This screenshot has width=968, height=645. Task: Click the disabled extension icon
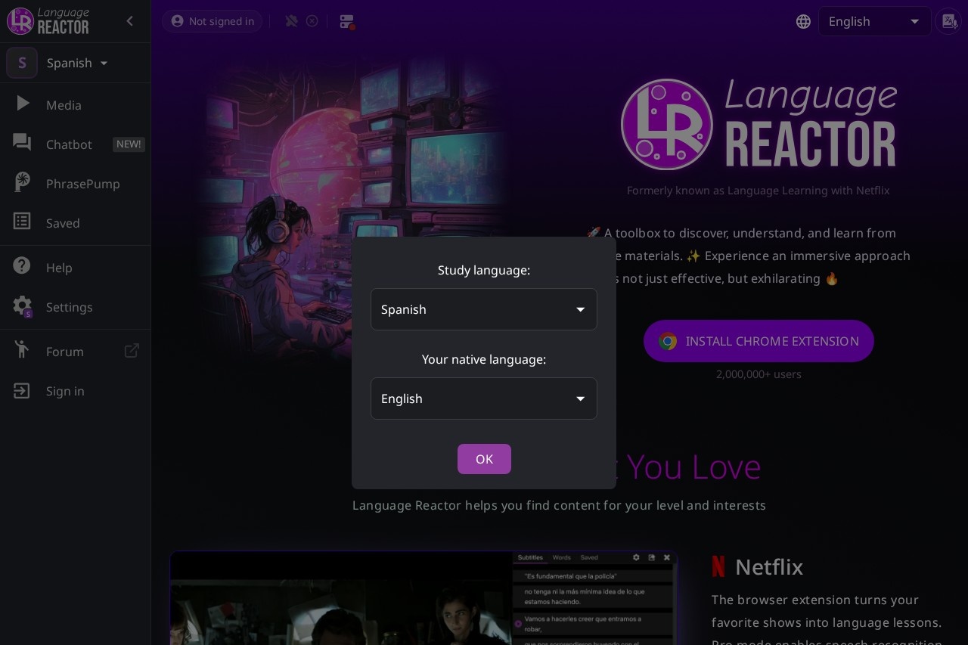291,21
